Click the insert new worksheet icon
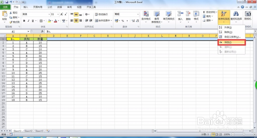 48,131
